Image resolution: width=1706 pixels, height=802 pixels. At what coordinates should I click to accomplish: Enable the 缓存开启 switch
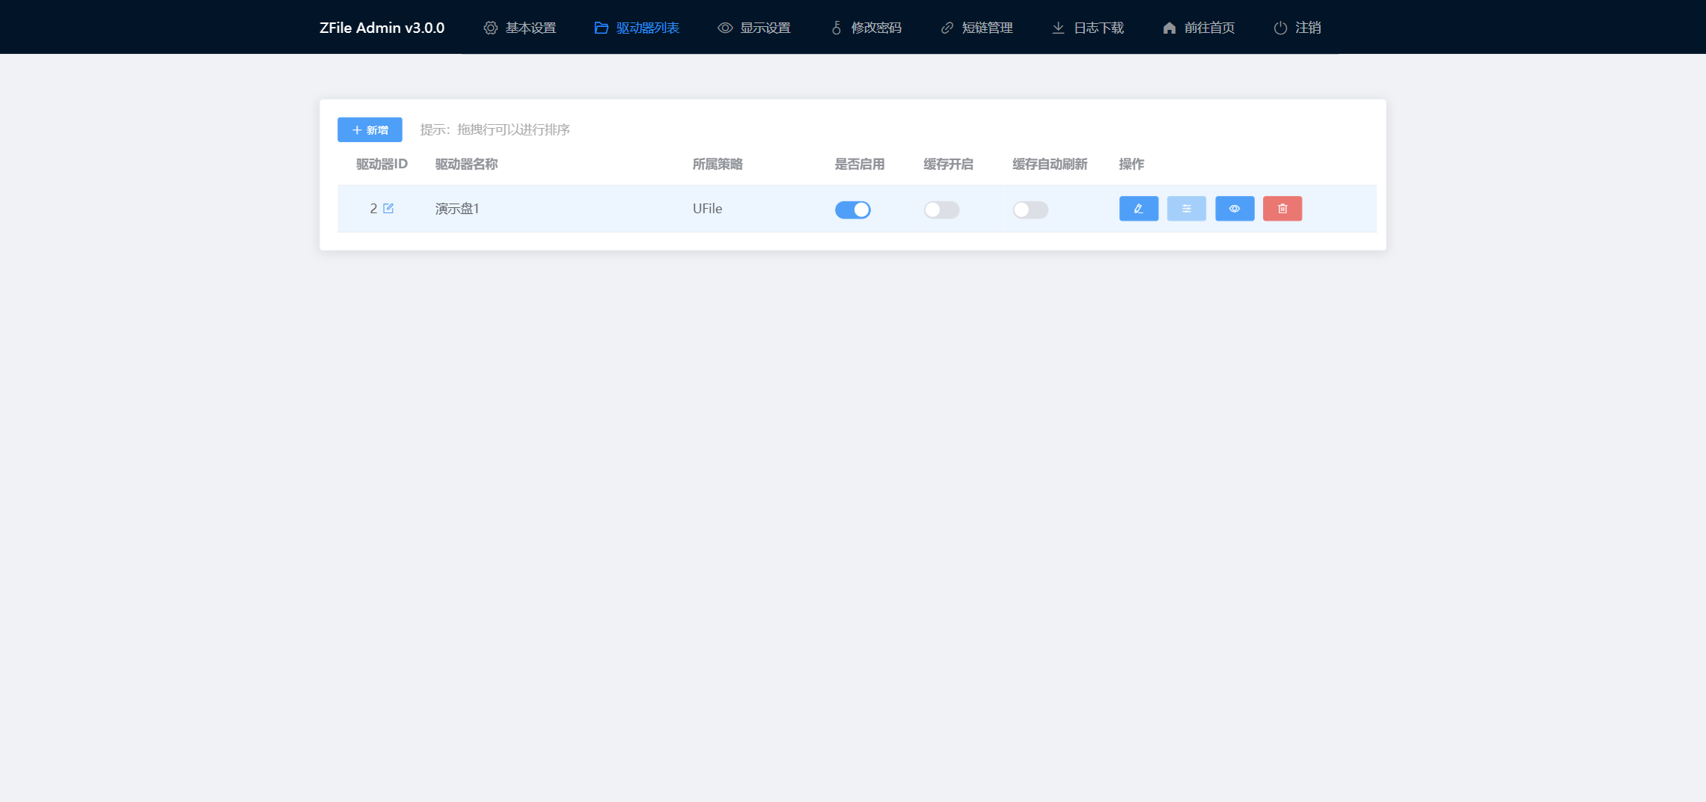coord(941,209)
